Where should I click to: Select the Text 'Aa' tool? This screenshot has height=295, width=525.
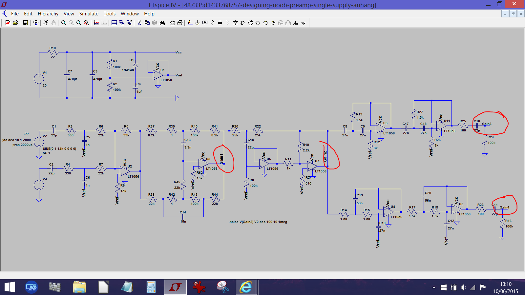pyautogui.click(x=296, y=23)
